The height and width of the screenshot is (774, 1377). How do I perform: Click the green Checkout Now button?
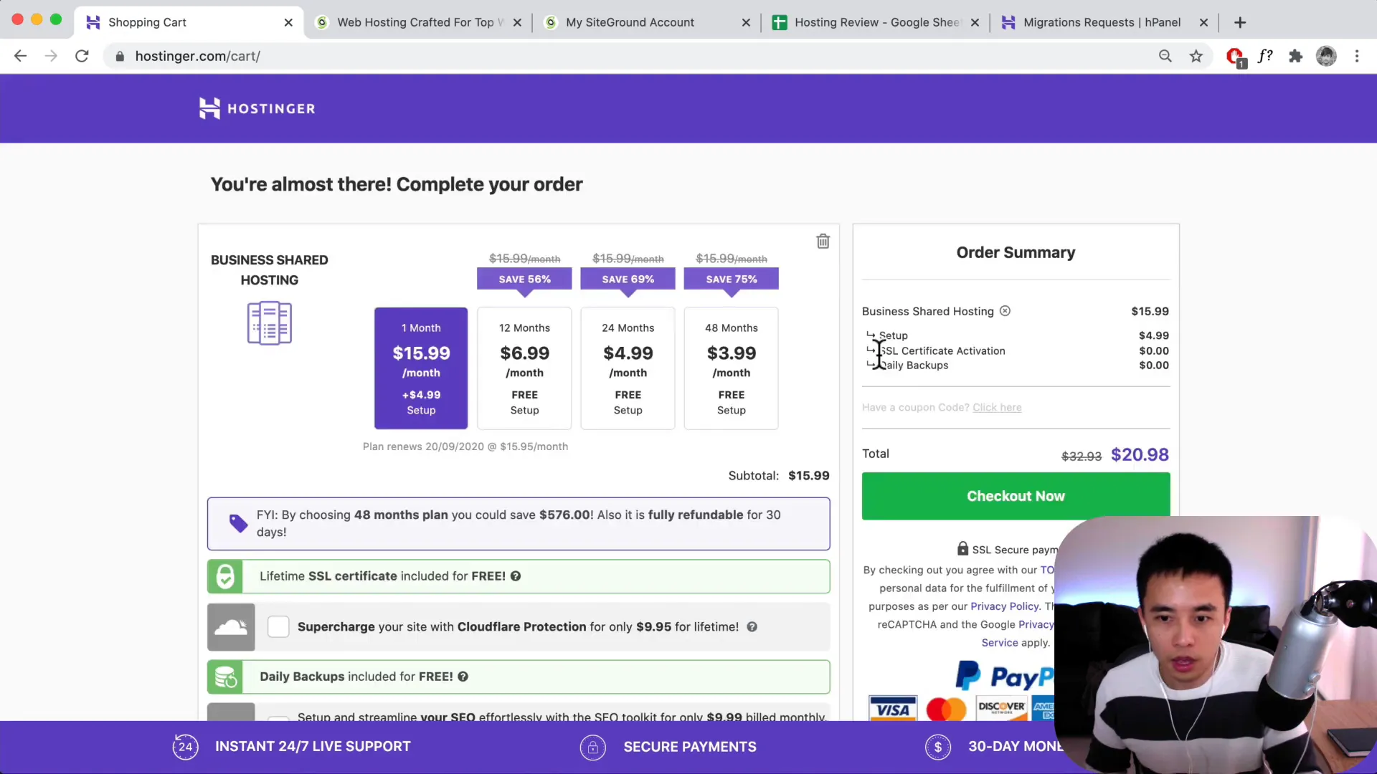pos(1016,496)
